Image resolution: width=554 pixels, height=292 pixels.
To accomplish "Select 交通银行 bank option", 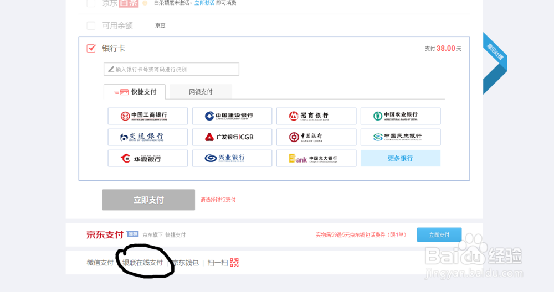I will 148,137.
